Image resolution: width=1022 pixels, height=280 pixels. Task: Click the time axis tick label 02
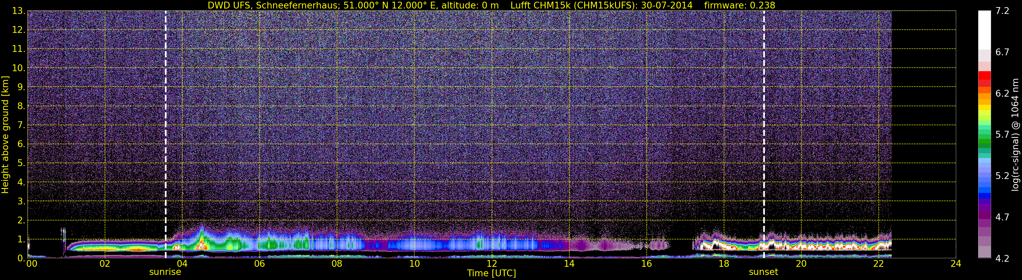pos(104,264)
